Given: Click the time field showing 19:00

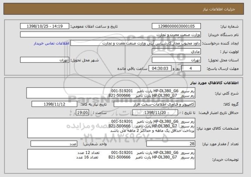Looking at the screenshot, I should [82, 113].
